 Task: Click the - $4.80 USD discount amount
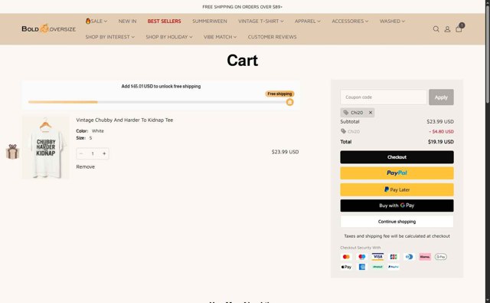441,131
